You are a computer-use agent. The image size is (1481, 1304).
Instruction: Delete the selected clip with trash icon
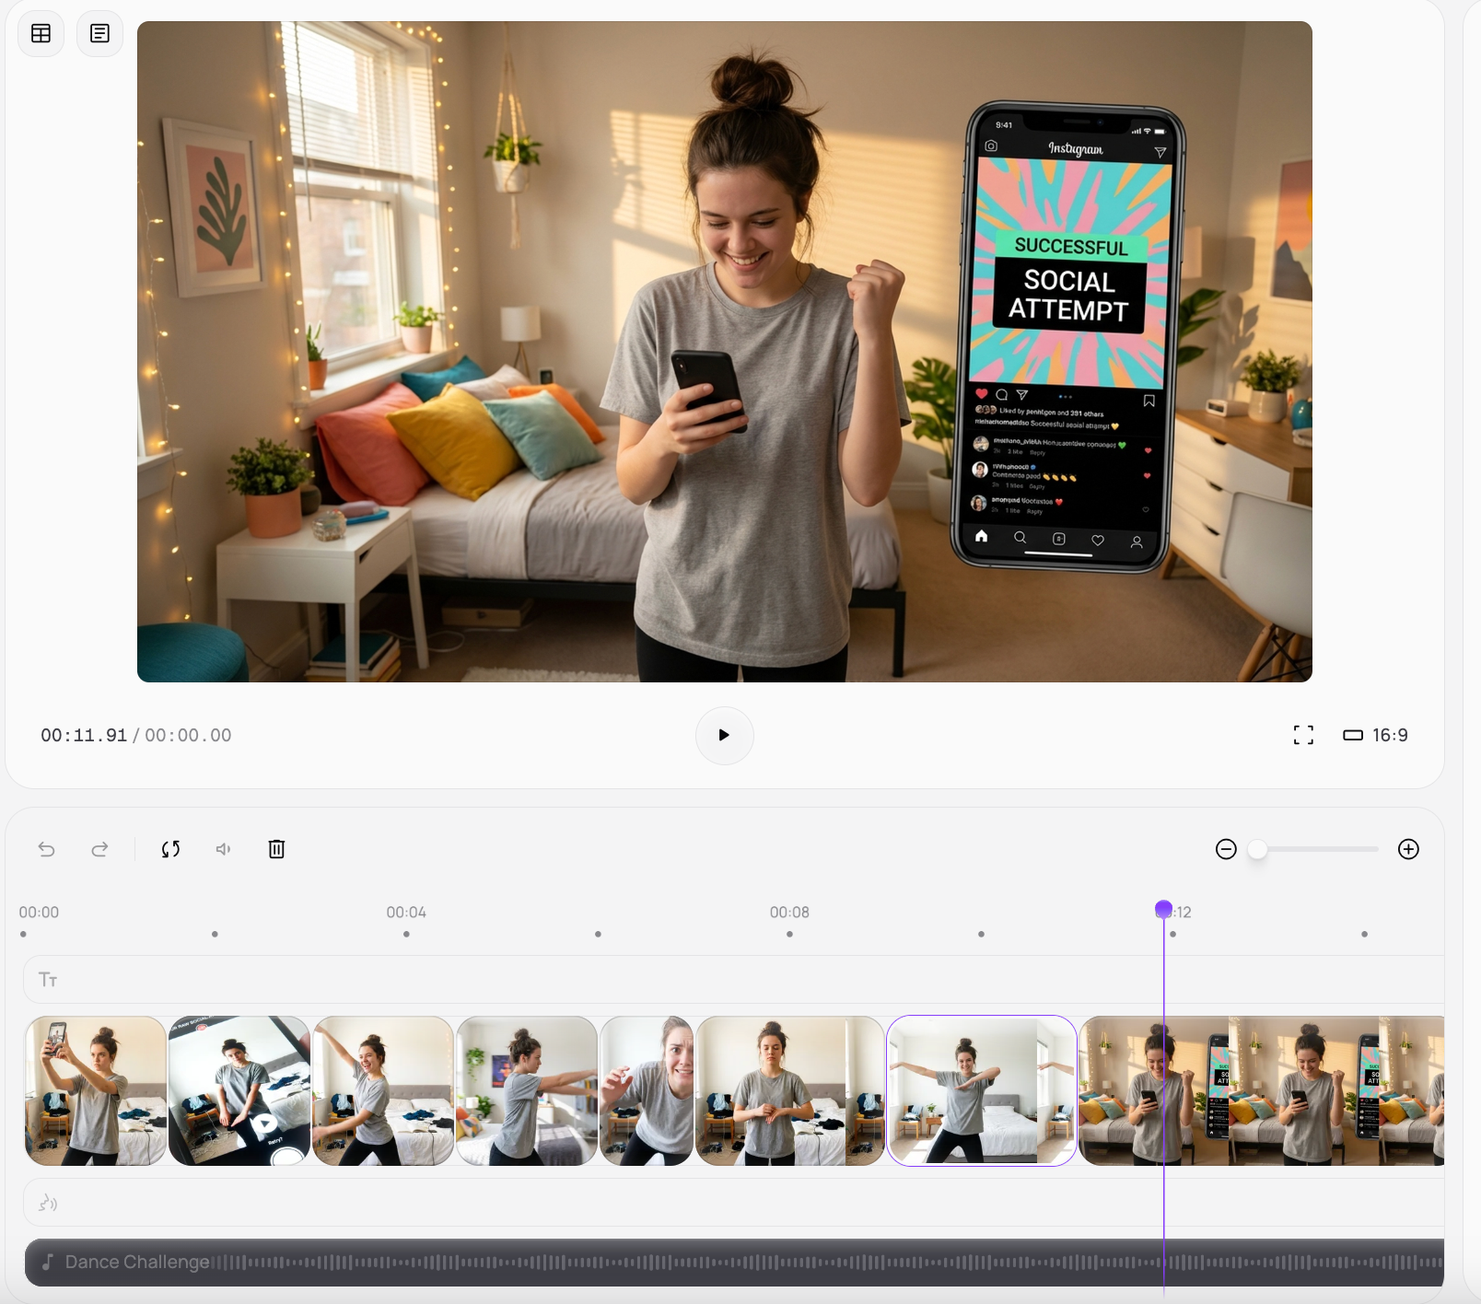click(276, 849)
